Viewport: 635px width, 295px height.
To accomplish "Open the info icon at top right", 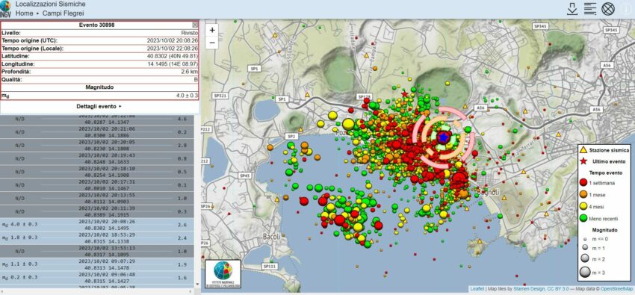I will pos(627,9).
